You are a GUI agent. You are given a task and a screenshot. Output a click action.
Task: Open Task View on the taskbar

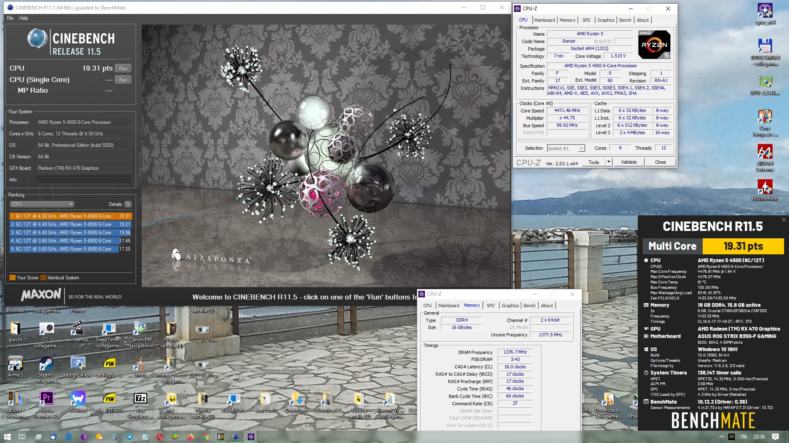(22, 437)
